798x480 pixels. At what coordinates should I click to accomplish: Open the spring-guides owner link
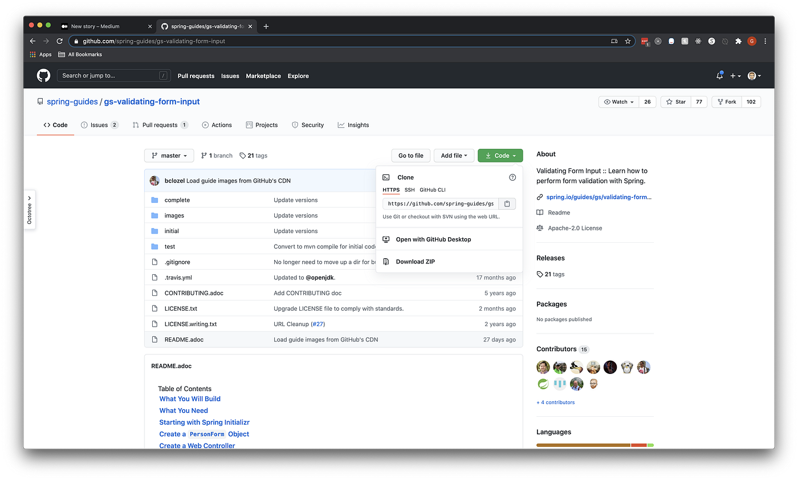[x=72, y=101]
